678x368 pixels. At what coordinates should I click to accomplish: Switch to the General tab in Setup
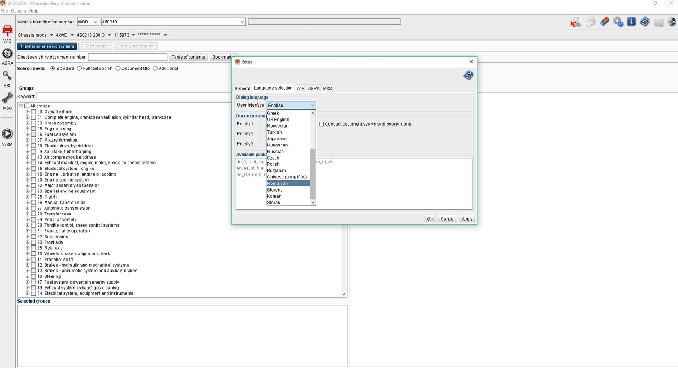tap(242, 89)
